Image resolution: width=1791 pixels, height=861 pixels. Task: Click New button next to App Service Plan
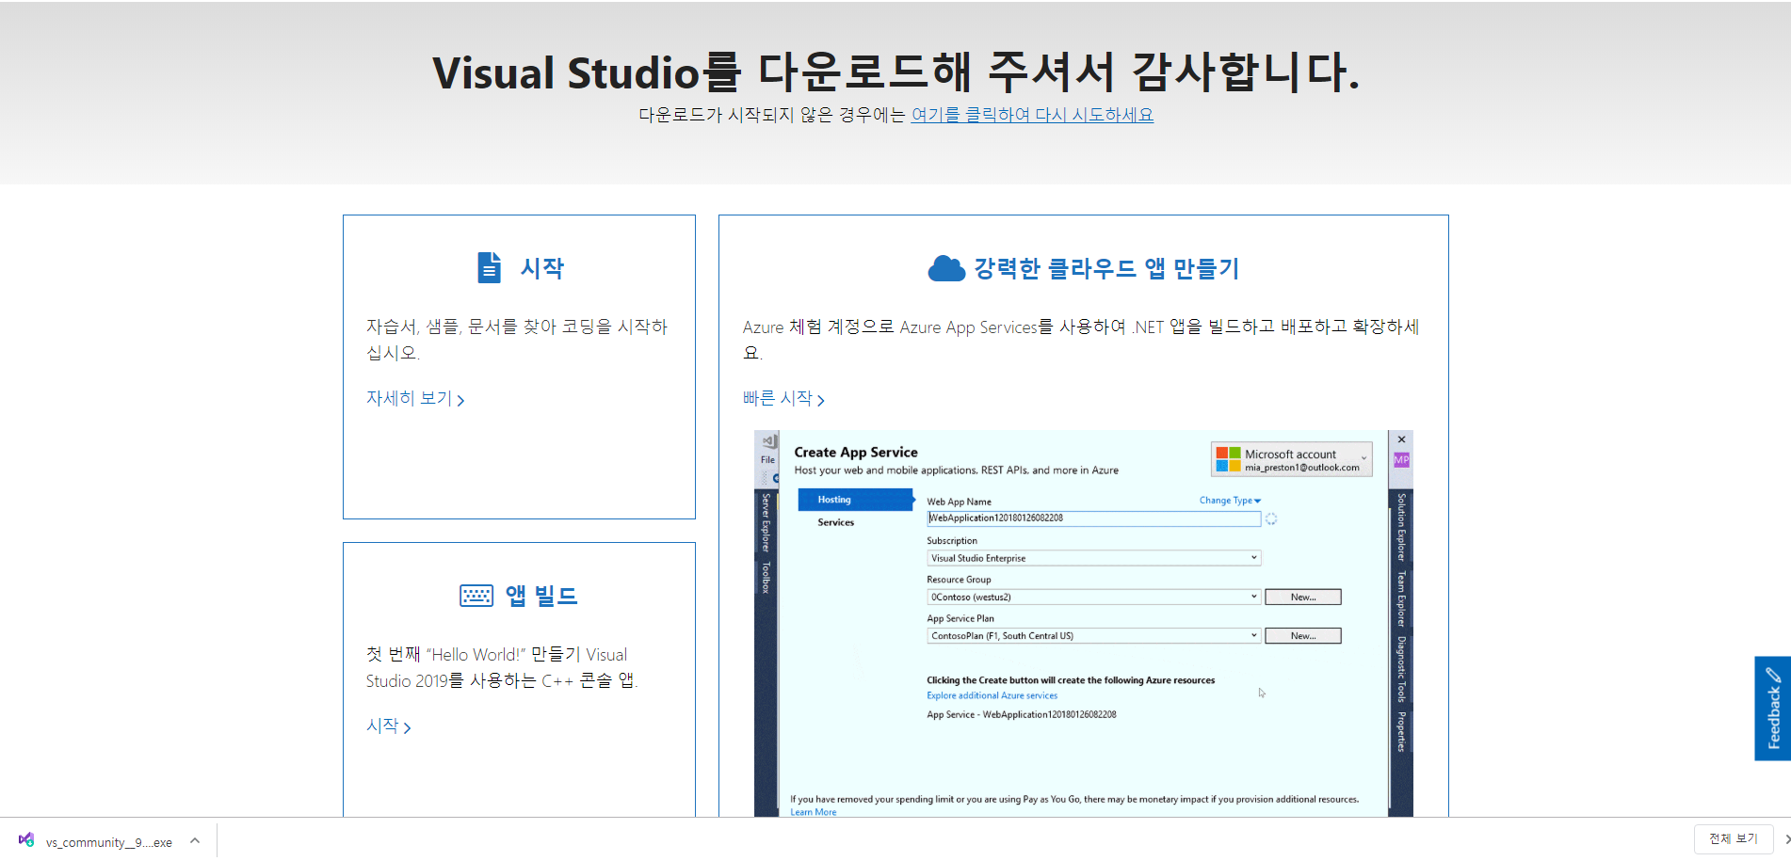1303,636
